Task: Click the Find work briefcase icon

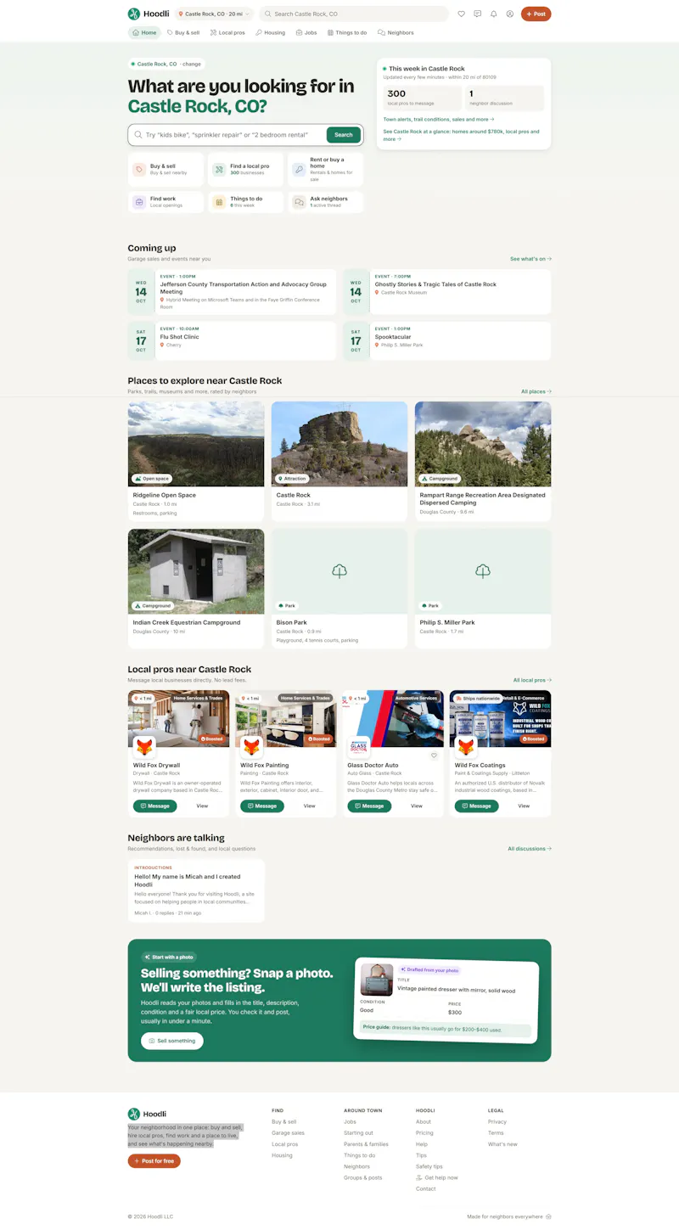Action: point(139,202)
